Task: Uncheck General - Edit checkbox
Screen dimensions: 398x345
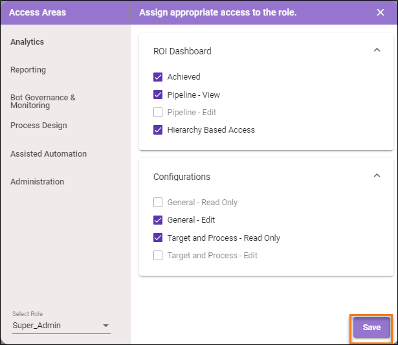Action: 158,220
